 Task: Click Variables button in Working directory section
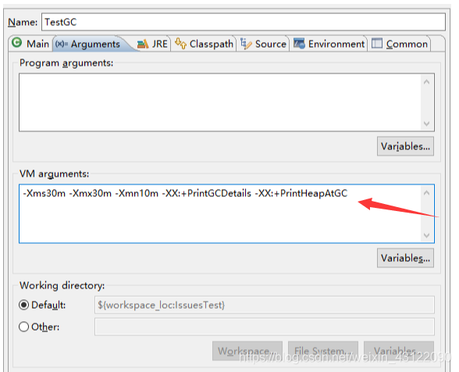[x=399, y=351]
